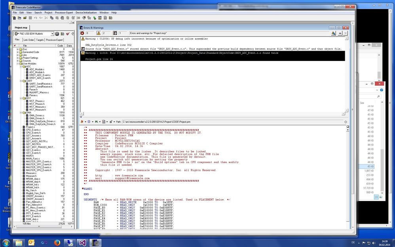The width and height of the screenshot is (395, 247).
Task: Select the Project.mcp tab
Action: point(21,27)
